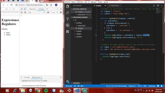The image size is (165, 93).
Task: Select the inspect element tool in DevTools
Action: point(22,9)
